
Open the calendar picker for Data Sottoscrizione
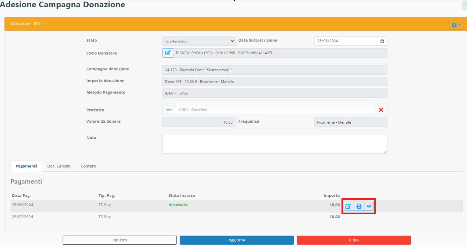tap(382, 41)
